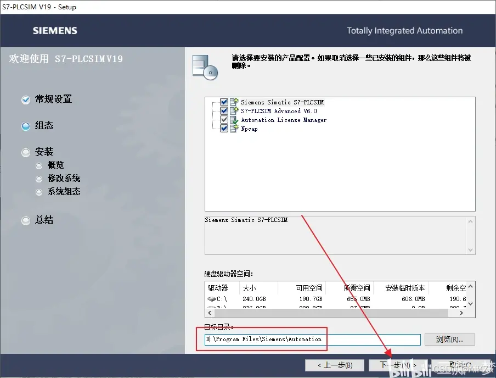Select the S7-PLCSIM Advanced V6.0 row

[x=279, y=111]
